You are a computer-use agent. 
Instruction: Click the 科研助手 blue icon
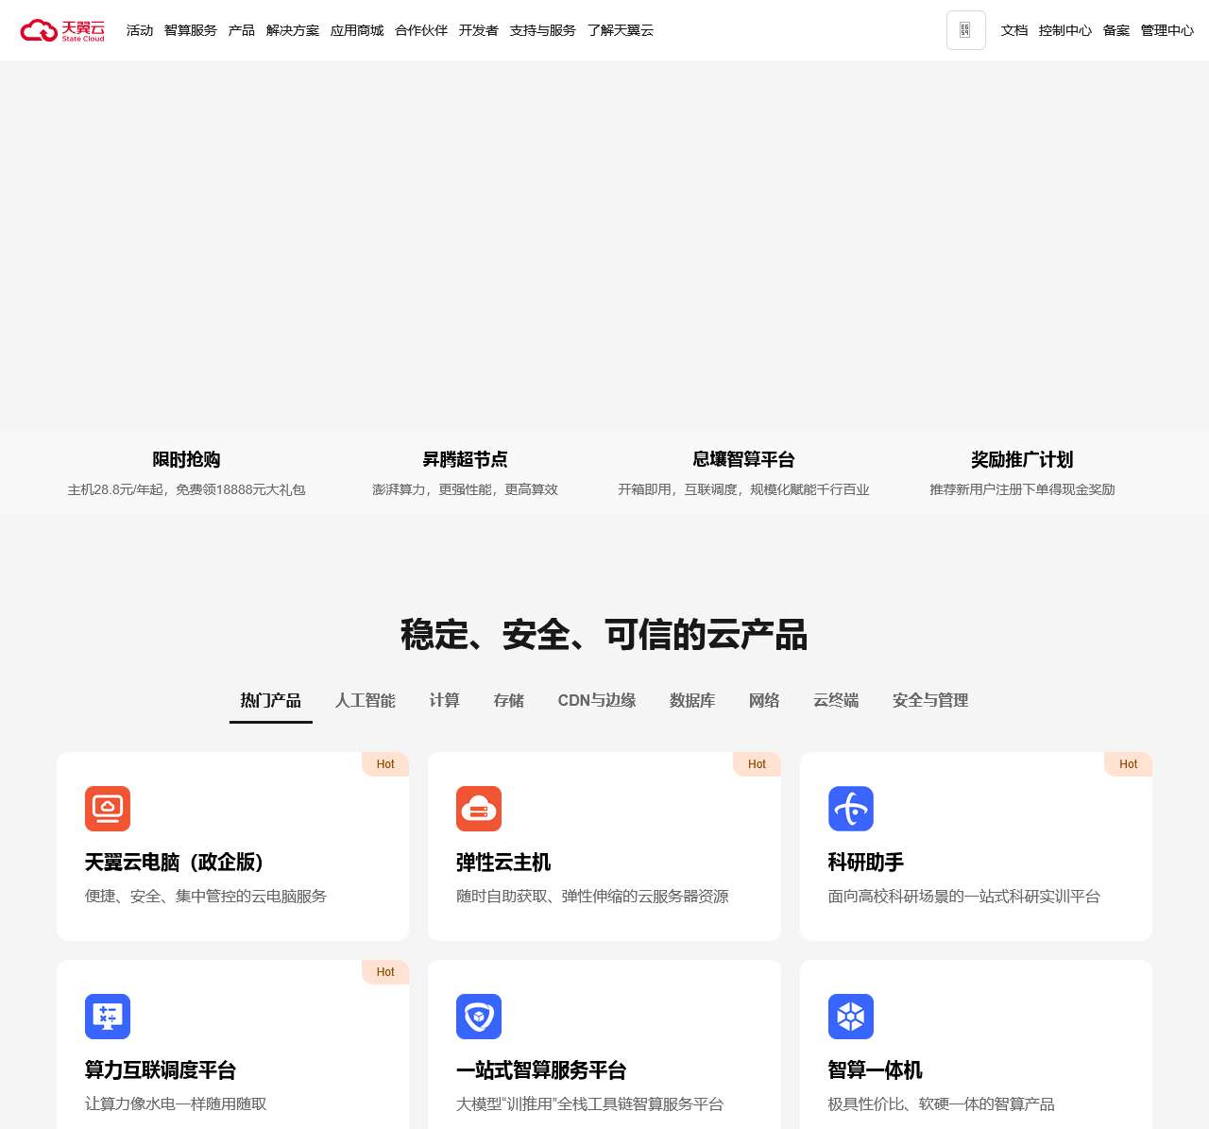coord(851,809)
